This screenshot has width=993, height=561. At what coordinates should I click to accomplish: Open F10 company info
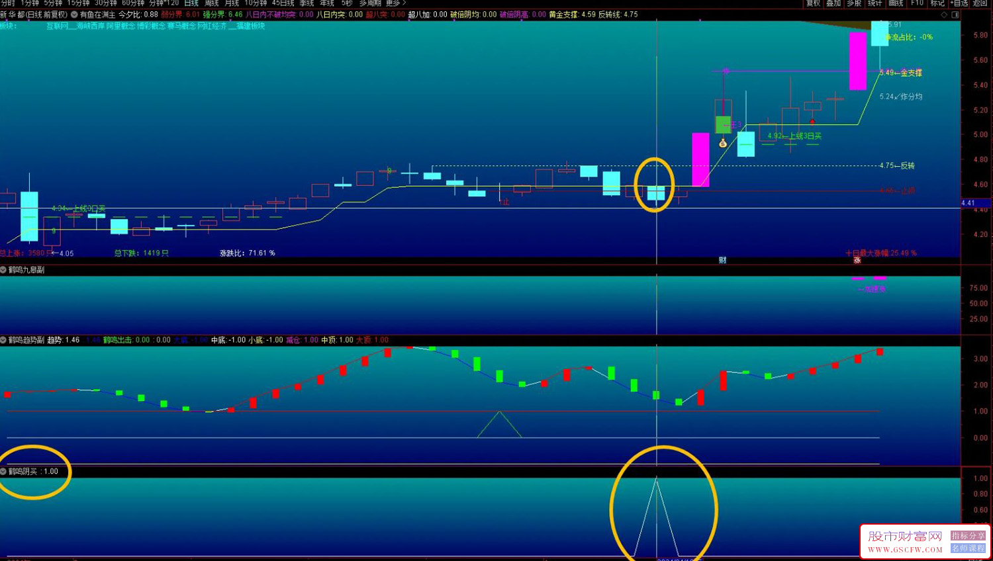coord(917,3)
